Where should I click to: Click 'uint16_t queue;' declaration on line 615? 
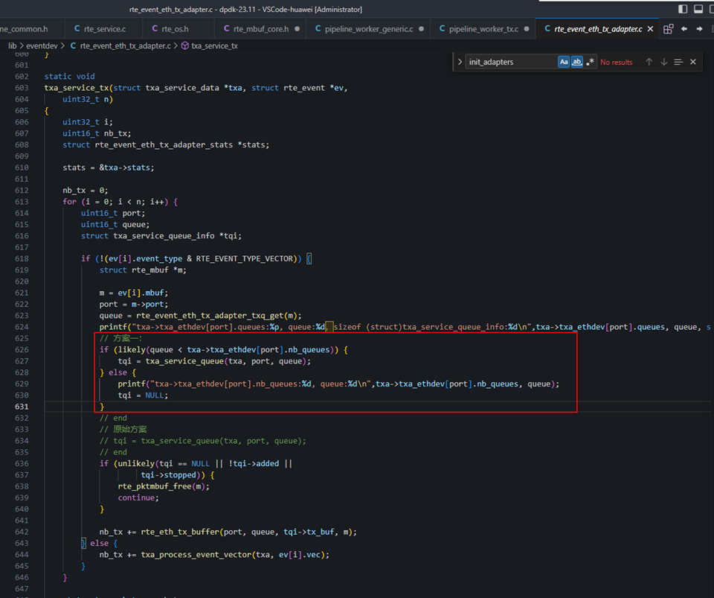point(115,224)
